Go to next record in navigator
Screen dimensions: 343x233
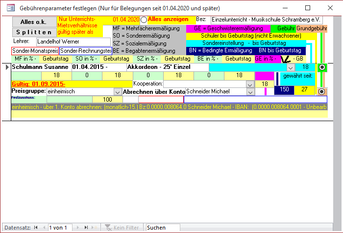pos(78,228)
